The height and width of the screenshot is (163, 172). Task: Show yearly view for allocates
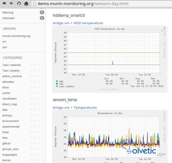(42, 81)
